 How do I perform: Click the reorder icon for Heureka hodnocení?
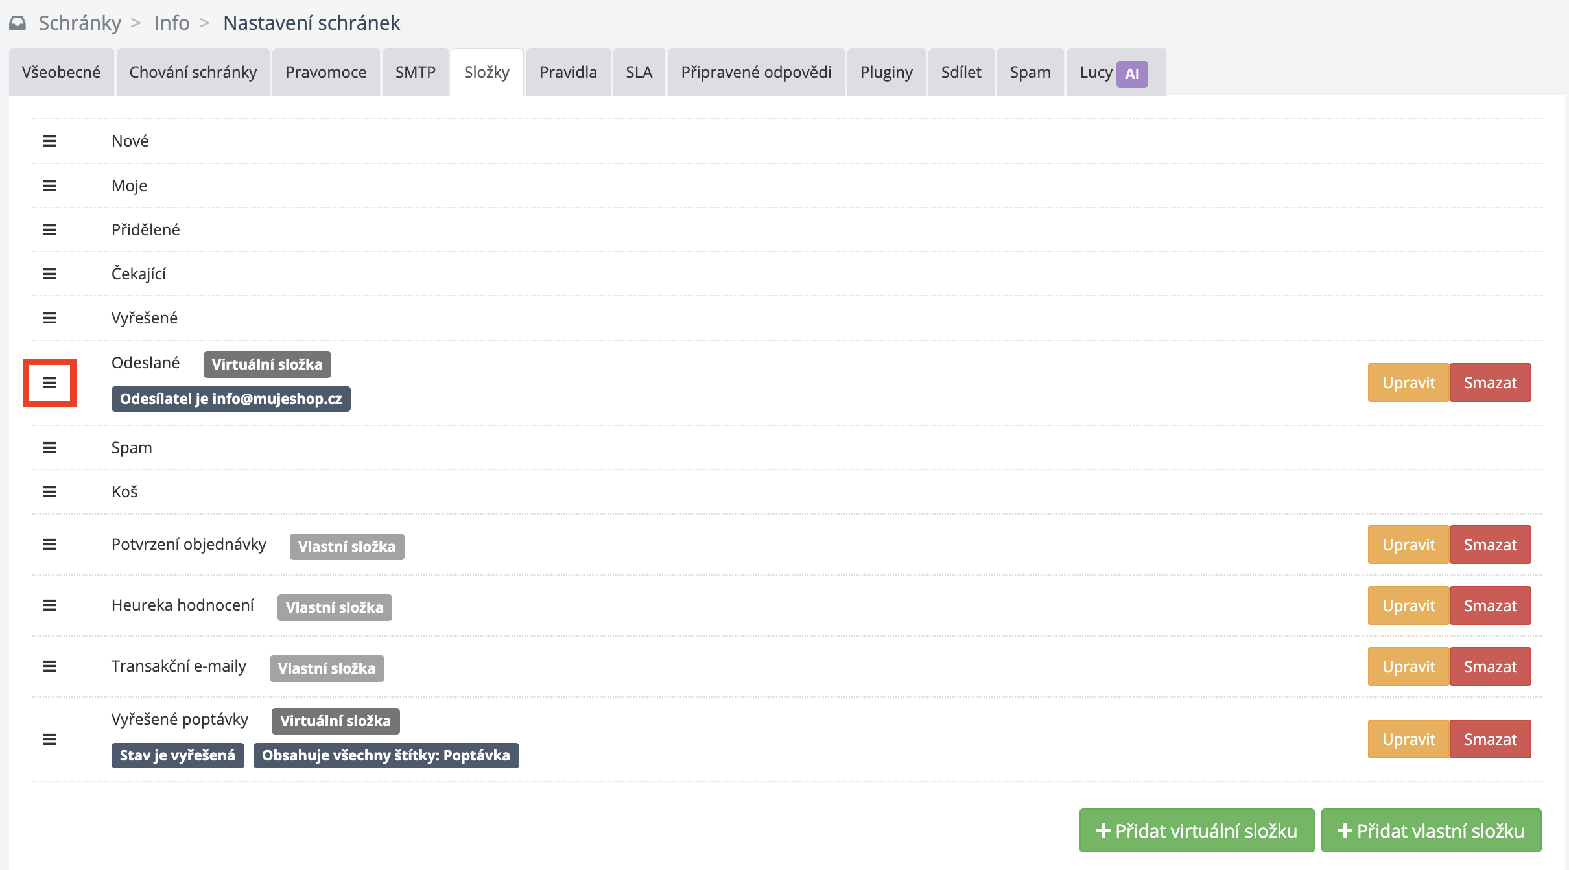coord(49,605)
